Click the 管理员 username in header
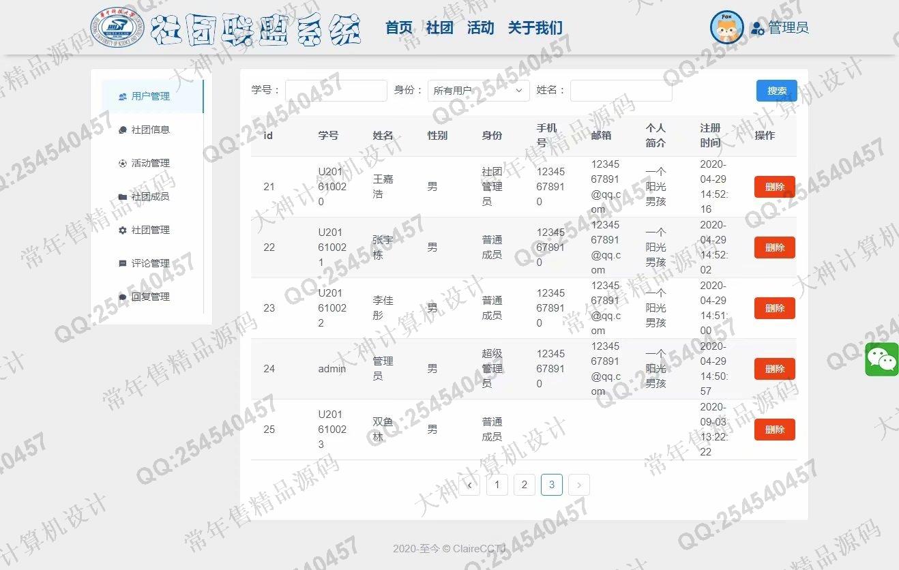The width and height of the screenshot is (899, 570). (x=789, y=28)
